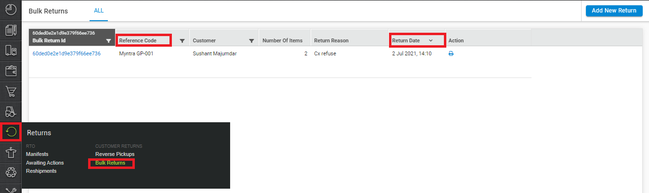Screen dimensions: 649x193
Task: Click the 2 Jul 2021, 14:10 cell
Action: (x=412, y=53)
